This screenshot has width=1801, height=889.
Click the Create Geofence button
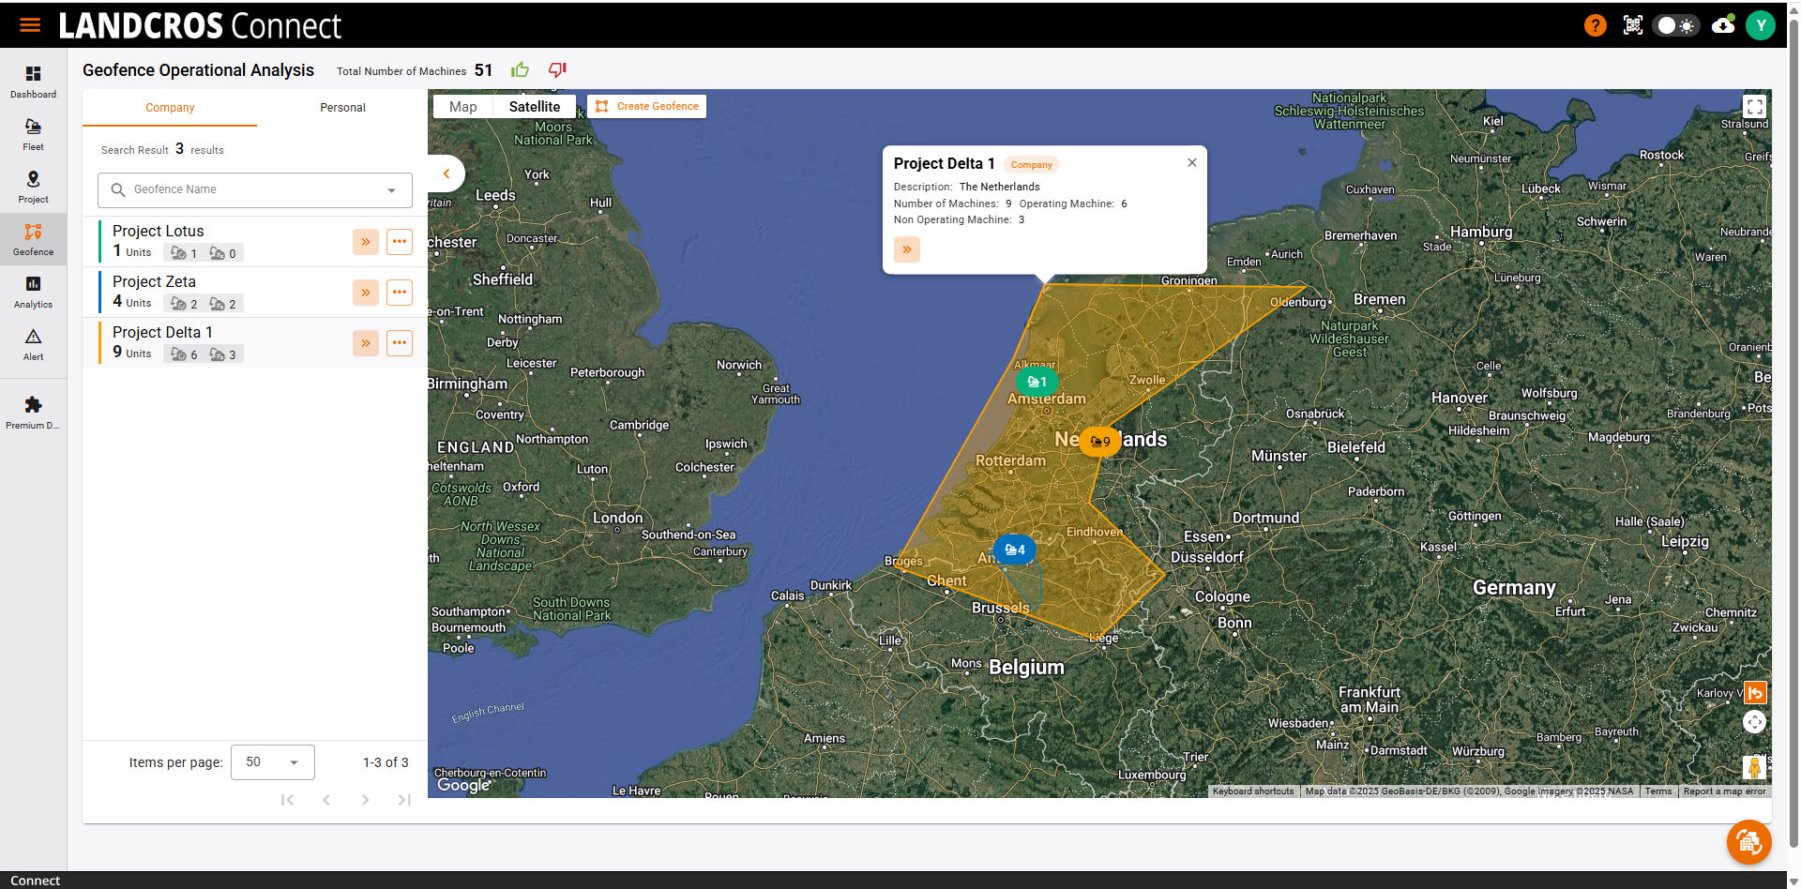[645, 106]
